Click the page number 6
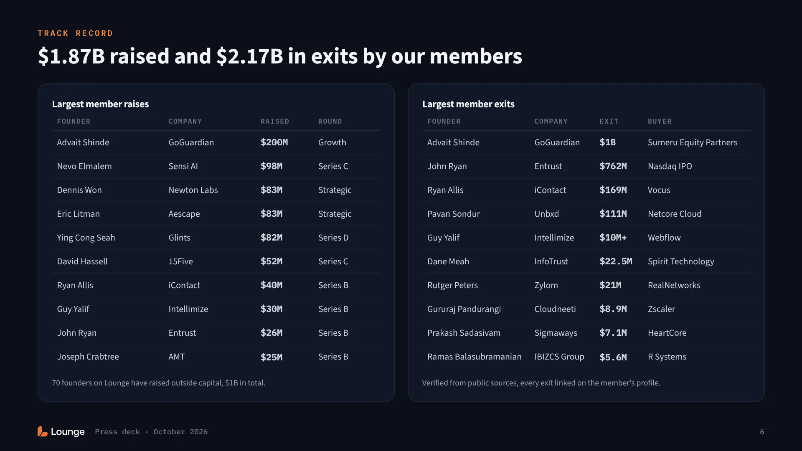This screenshot has height=451, width=802. tap(762, 432)
